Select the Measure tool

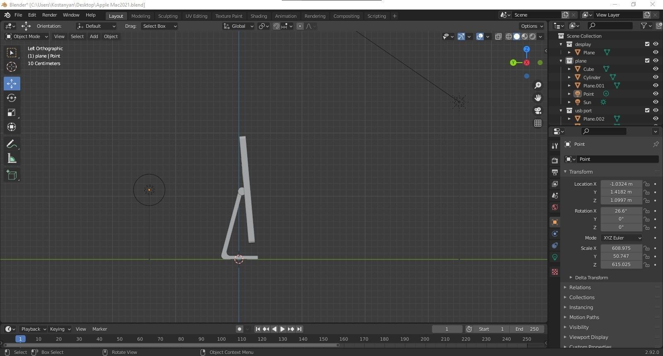point(12,158)
